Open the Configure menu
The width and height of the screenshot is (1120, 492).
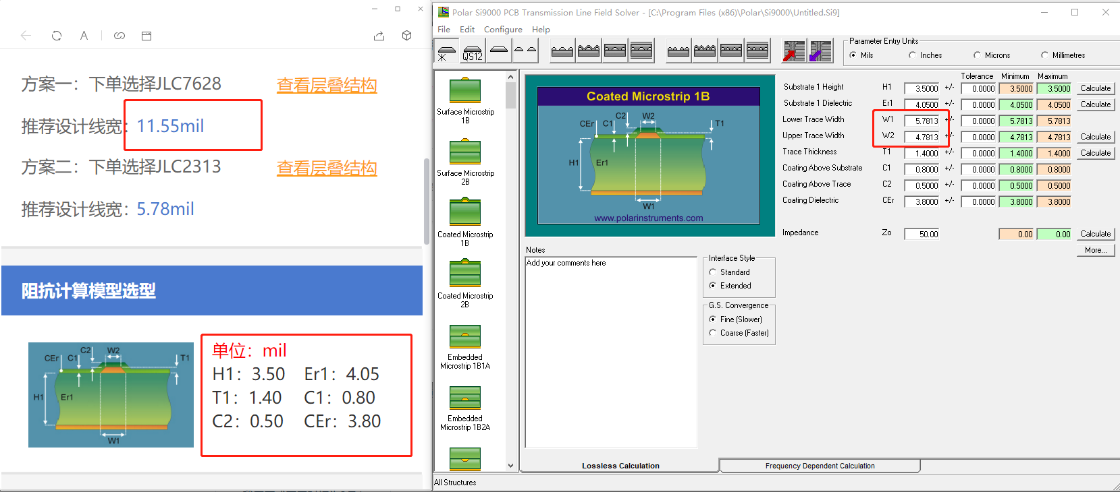pyautogui.click(x=503, y=29)
